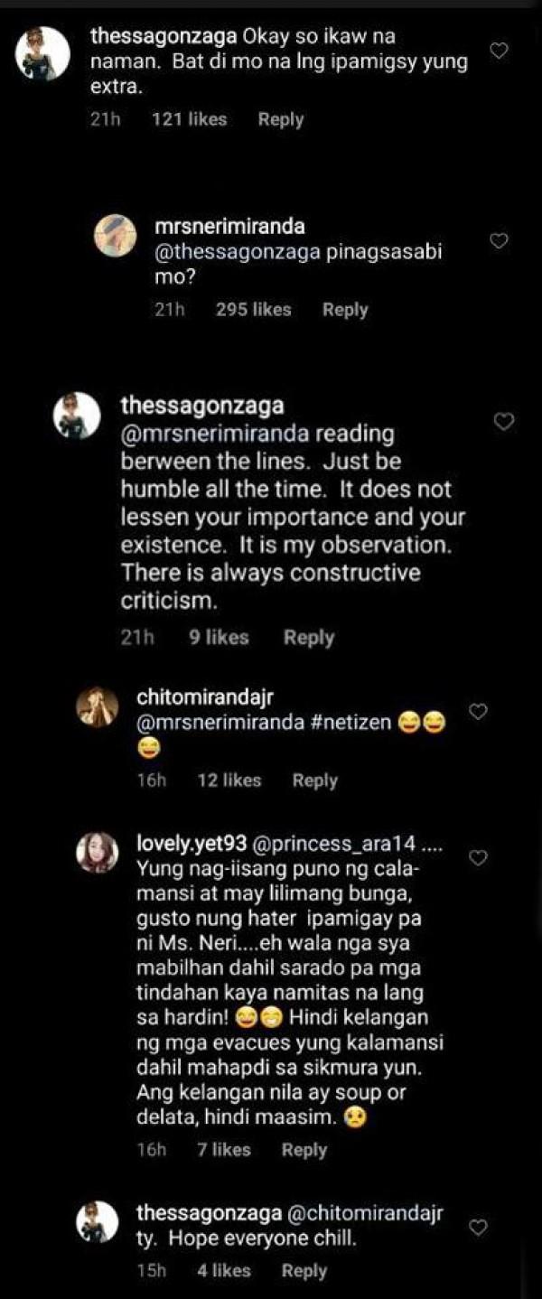Heart the 'Hope everyone chill' comment
This screenshot has width=542, height=1299.
[479, 1227]
